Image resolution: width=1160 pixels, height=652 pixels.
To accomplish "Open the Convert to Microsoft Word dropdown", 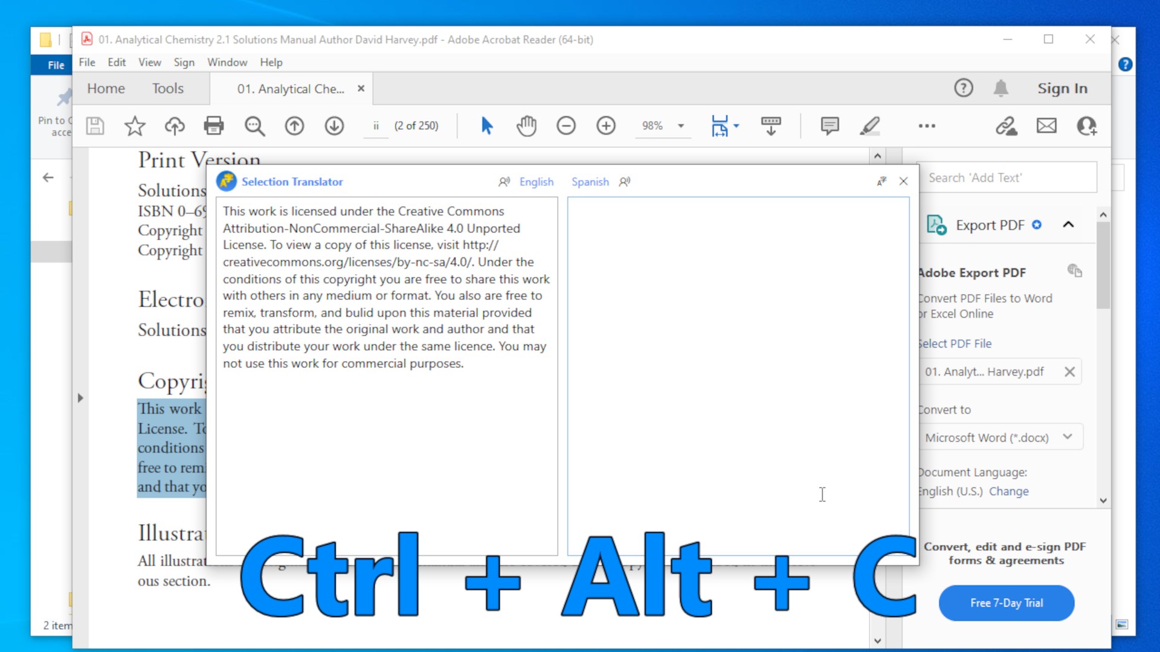I will 1003,437.
